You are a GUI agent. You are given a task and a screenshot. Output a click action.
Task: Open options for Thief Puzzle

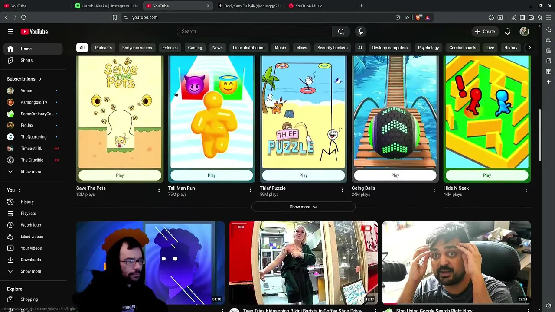[342, 190]
